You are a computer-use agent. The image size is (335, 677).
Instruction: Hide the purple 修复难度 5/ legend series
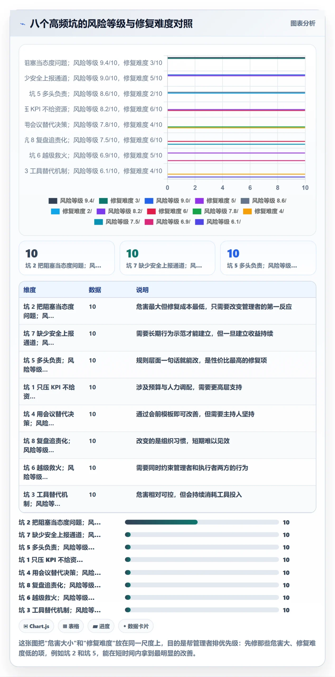(199, 201)
